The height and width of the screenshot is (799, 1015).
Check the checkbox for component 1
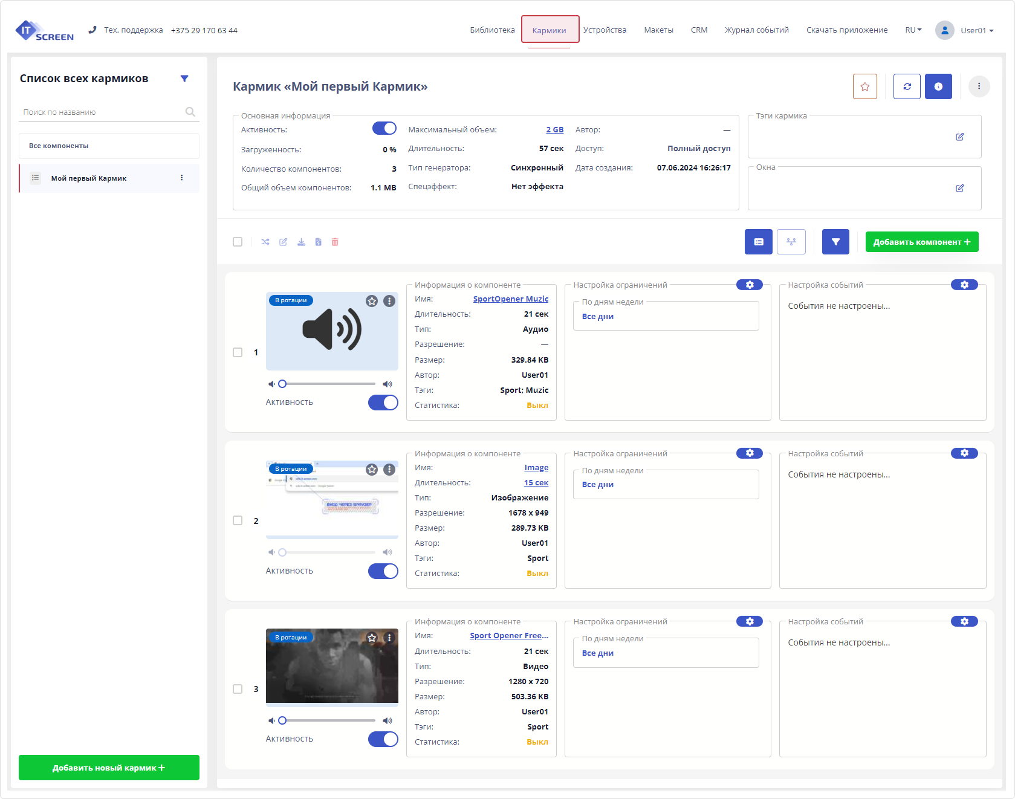pyautogui.click(x=238, y=352)
